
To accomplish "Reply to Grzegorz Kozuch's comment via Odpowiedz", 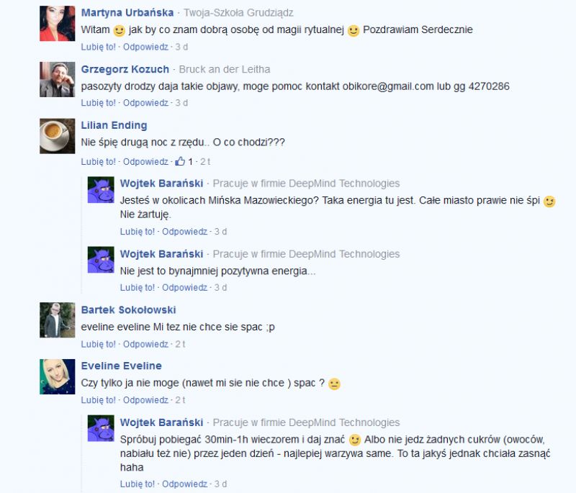I will tap(145, 103).
